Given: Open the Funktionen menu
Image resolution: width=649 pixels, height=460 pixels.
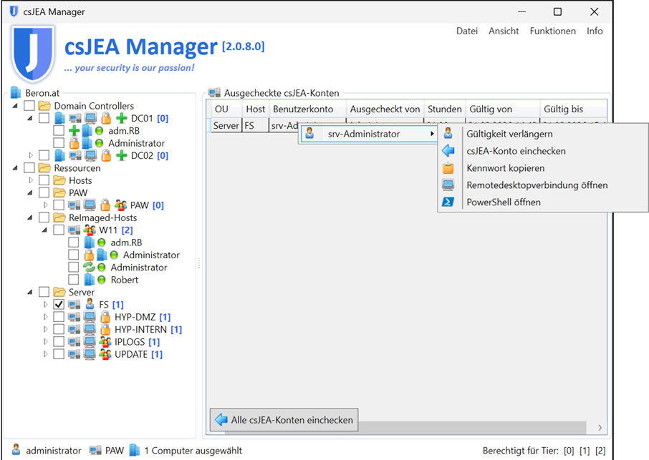Looking at the screenshot, I should 552,31.
